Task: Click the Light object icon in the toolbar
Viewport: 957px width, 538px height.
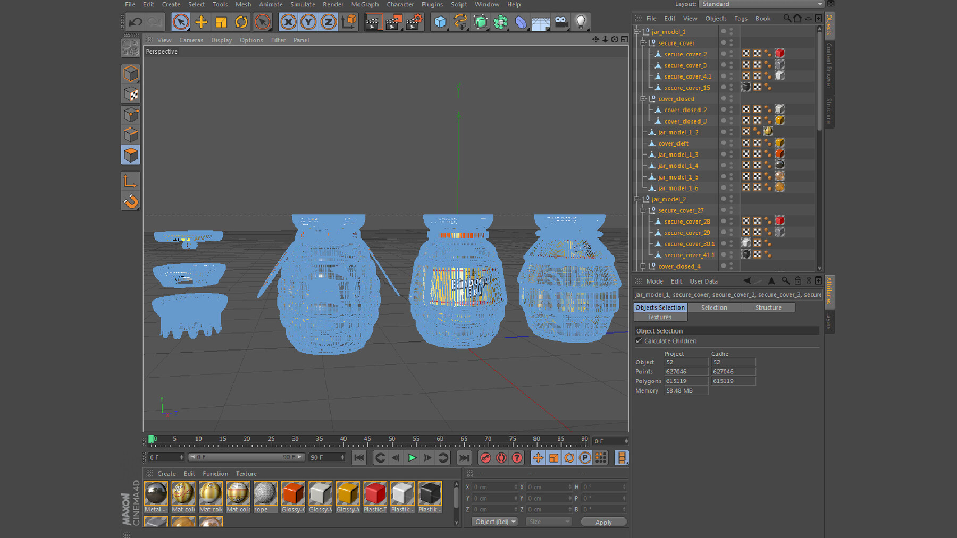Action: tap(581, 21)
